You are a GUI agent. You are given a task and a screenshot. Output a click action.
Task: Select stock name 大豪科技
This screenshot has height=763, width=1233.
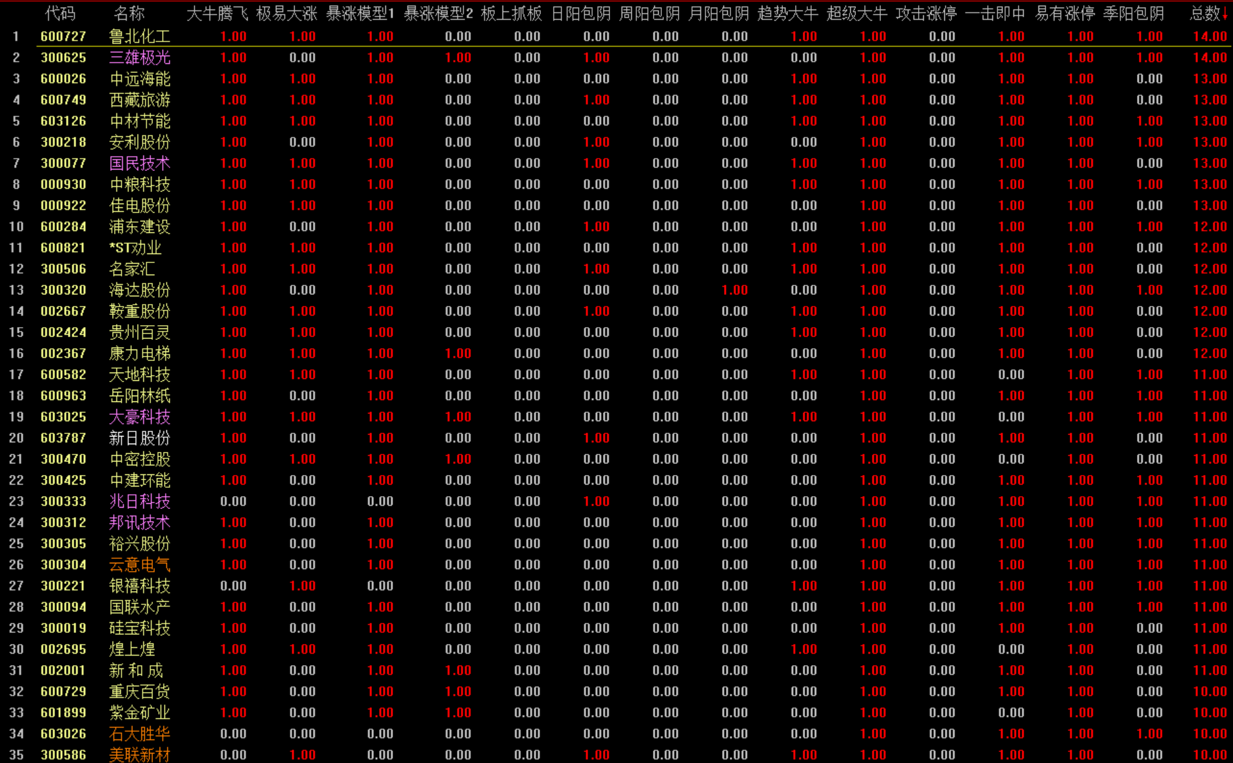[140, 417]
